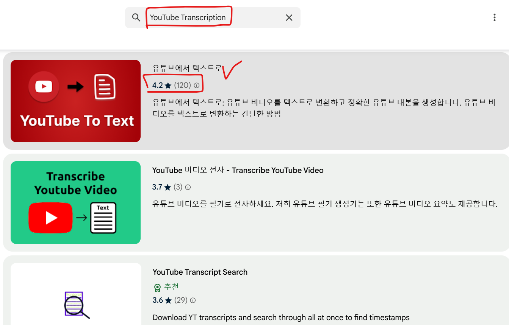Viewport: 509px width, 325px height.
Task: Open the YouTube Transcript Search extension page
Action: [200, 272]
